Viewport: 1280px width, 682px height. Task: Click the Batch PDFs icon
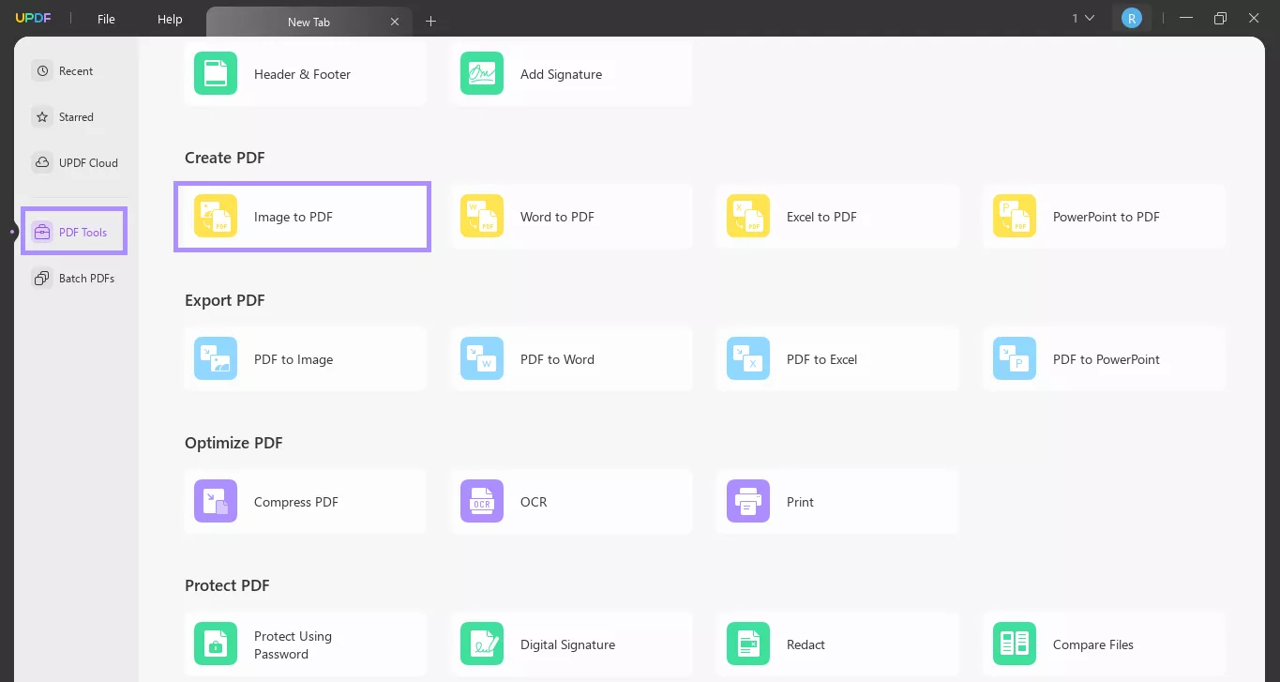(x=42, y=278)
